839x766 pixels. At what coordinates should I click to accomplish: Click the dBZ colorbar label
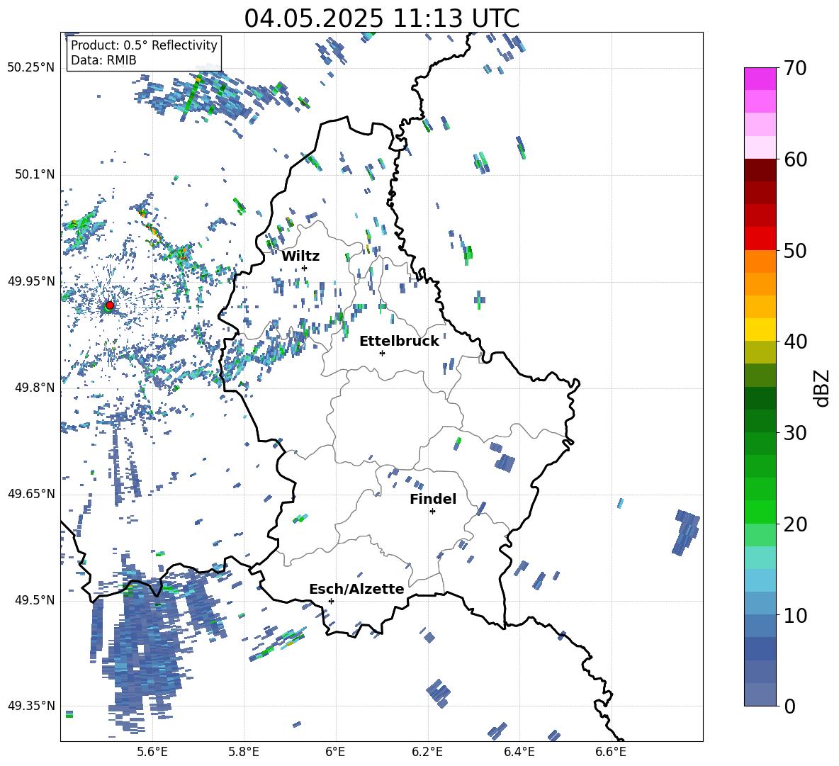822,388
